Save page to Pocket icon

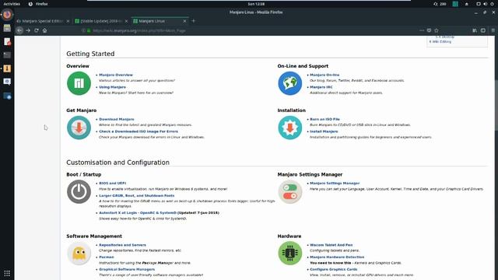pyautogui.click(x=429, y=30)
